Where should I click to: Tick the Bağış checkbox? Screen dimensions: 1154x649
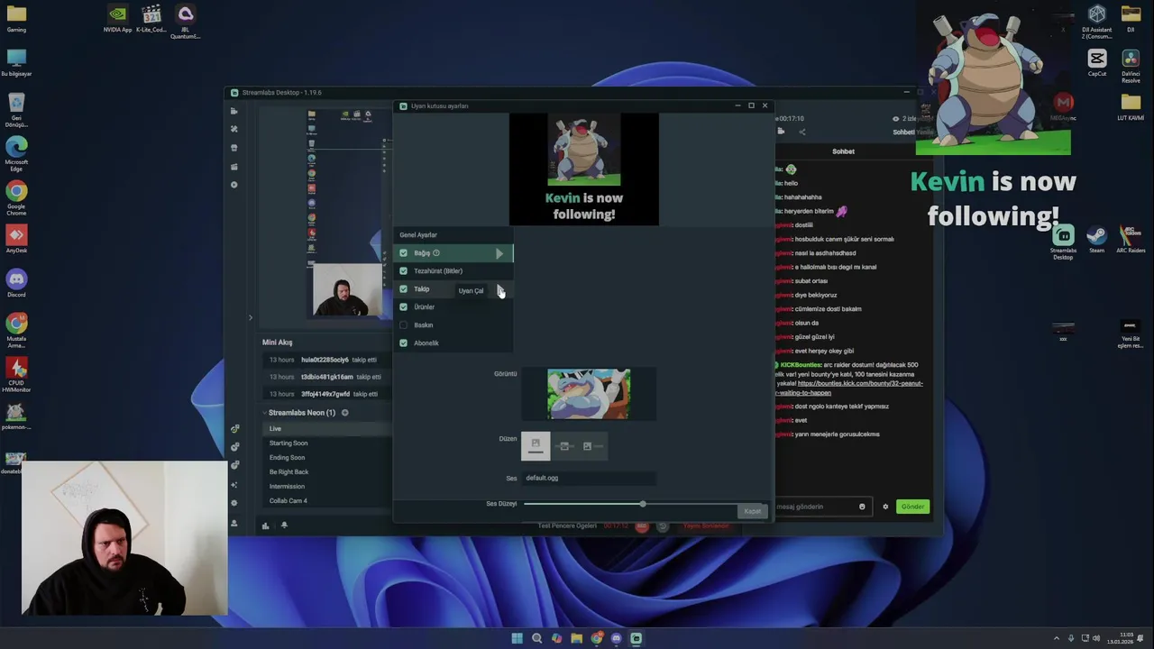403,253
